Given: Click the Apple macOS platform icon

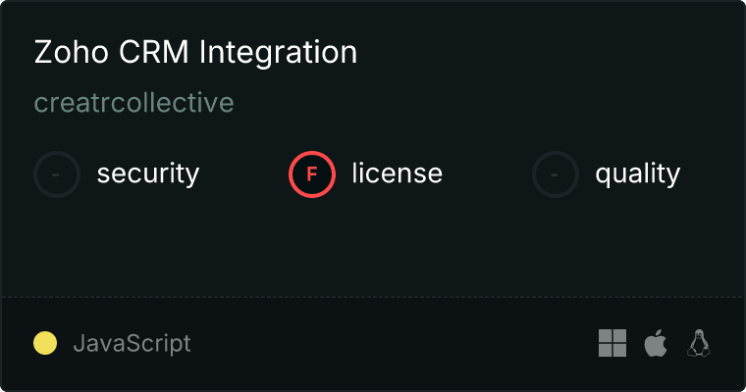Looking at the screenshot, I should 655,343.
